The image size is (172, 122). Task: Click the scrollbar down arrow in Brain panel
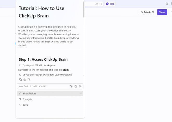click(x=84, y=75)
